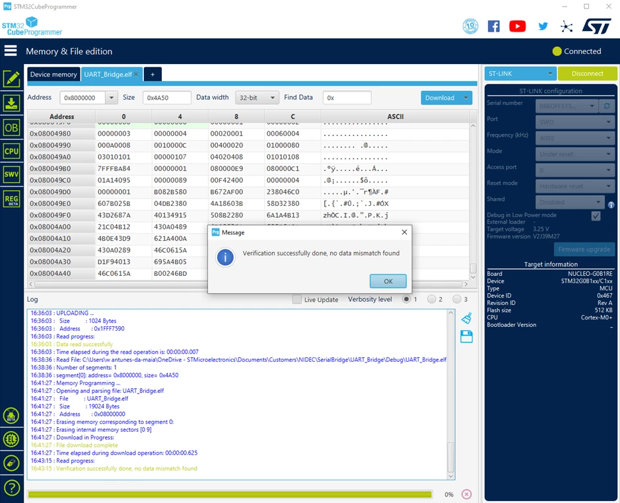This screenshot has height=503, width=620.
Task: Click the Shared info icon
Action: tap(611, 205)
